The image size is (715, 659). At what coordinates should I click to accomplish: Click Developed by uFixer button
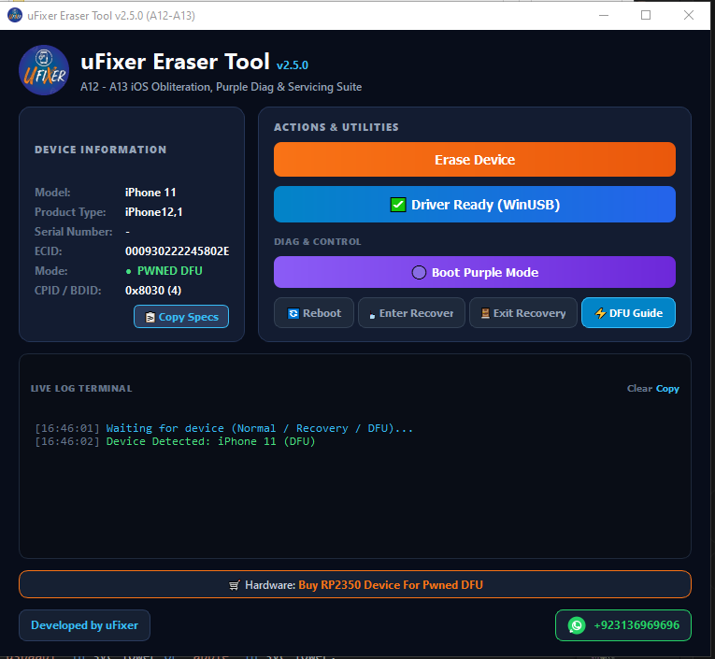[x=84, y=625]
